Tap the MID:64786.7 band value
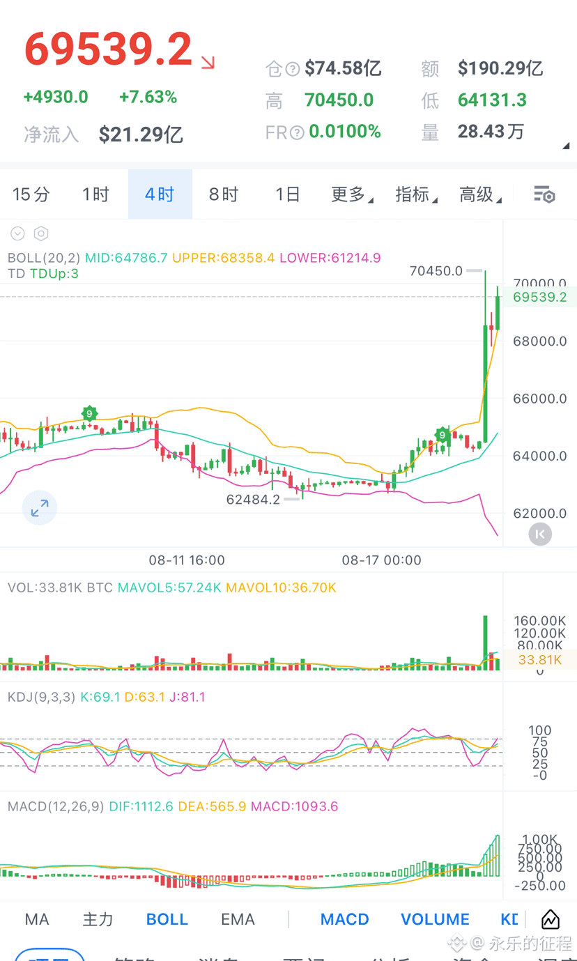This screenshot has height=961, width=577. [126, 258]
